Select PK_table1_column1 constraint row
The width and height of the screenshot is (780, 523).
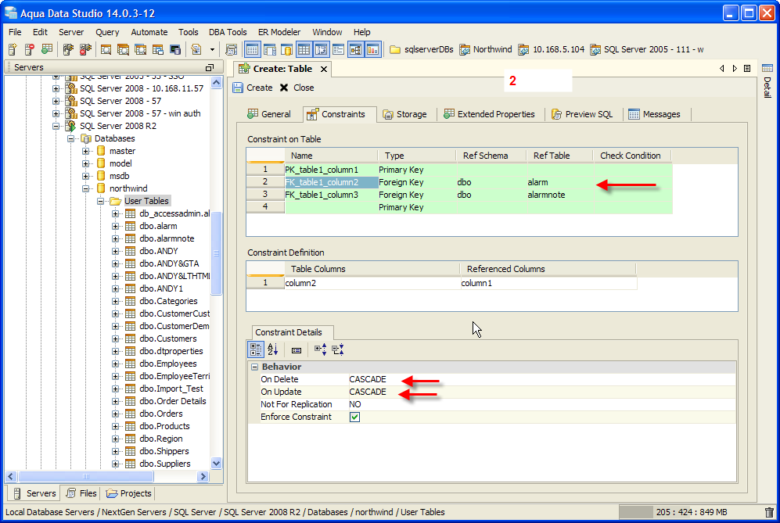459,170
